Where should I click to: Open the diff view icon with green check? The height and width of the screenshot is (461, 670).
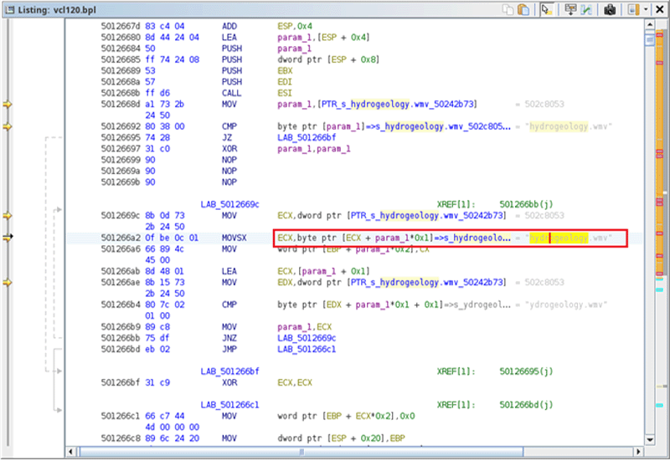(x=587, y=9)
